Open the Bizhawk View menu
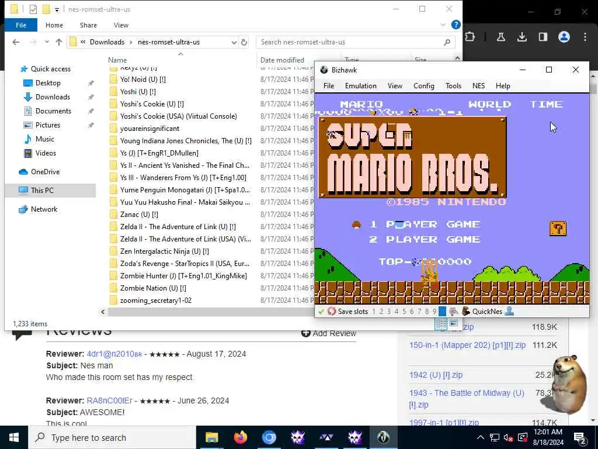 click(395, 86)
